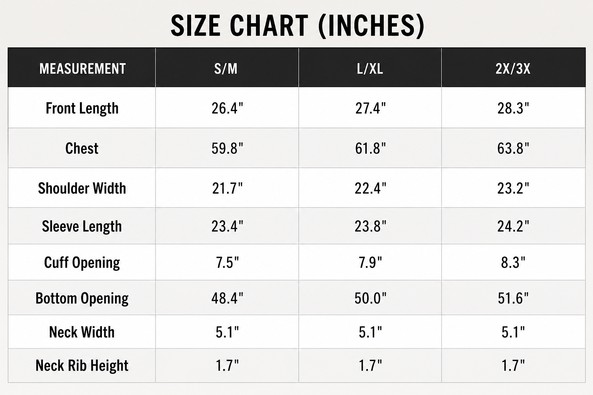This screenshot has width=593, height=395.
Task: Click the Bottom Opening row label
Action: [x=82, y=299]
